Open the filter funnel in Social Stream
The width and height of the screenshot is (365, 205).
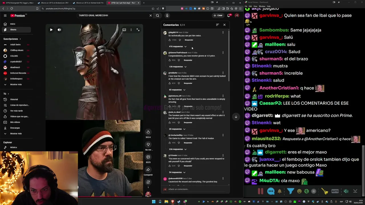coord(290,191)
